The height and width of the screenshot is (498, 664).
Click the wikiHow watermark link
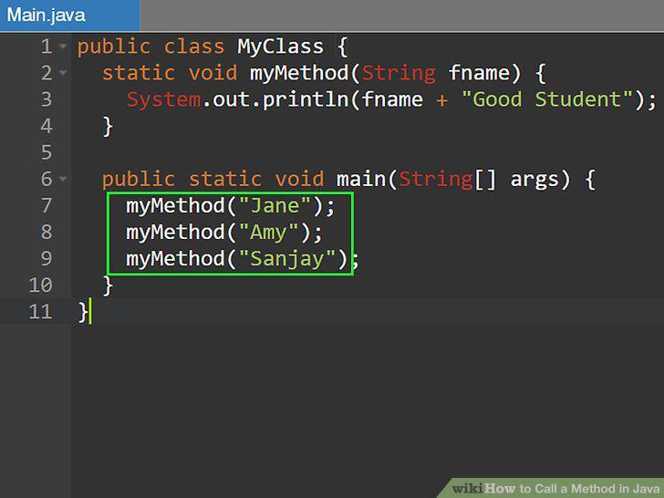555,488
